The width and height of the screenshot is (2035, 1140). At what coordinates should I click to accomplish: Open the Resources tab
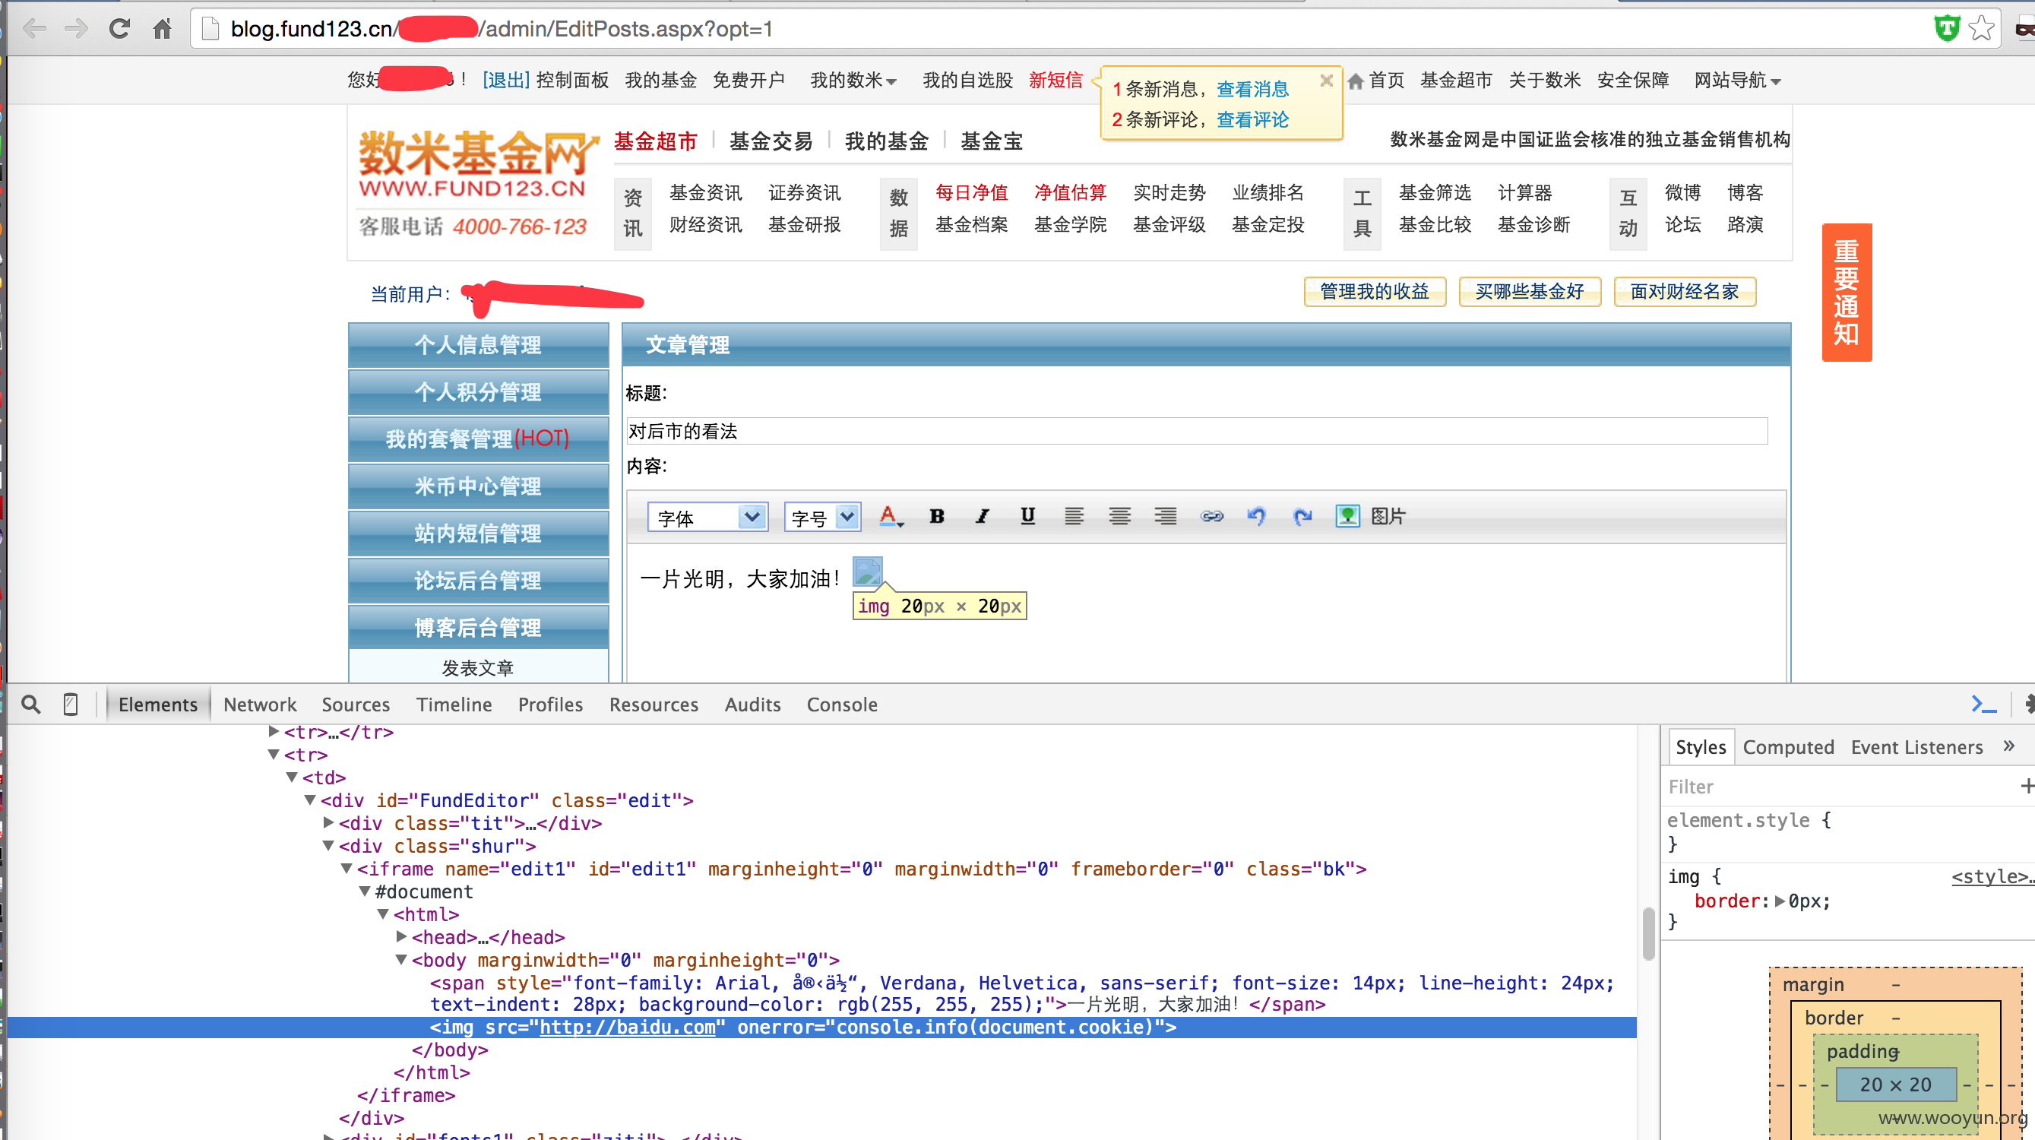click(x=654, y=704)
